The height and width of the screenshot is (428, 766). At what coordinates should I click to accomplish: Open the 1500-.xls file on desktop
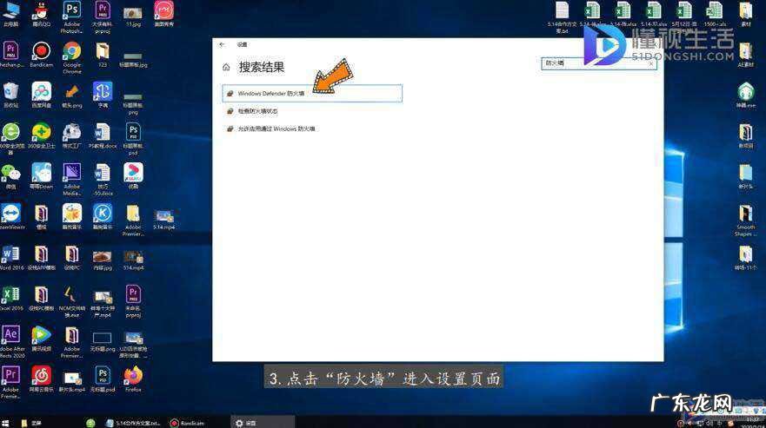715,14
